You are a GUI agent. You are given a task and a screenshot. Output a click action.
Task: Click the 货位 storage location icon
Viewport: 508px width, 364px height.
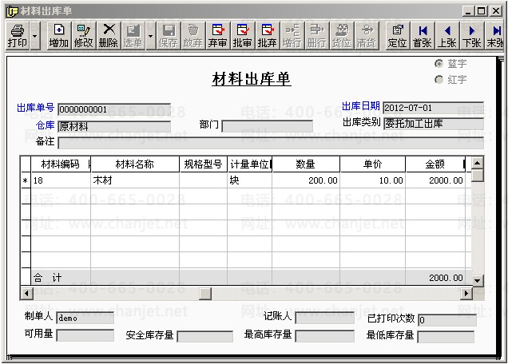[x=342, y=36]
